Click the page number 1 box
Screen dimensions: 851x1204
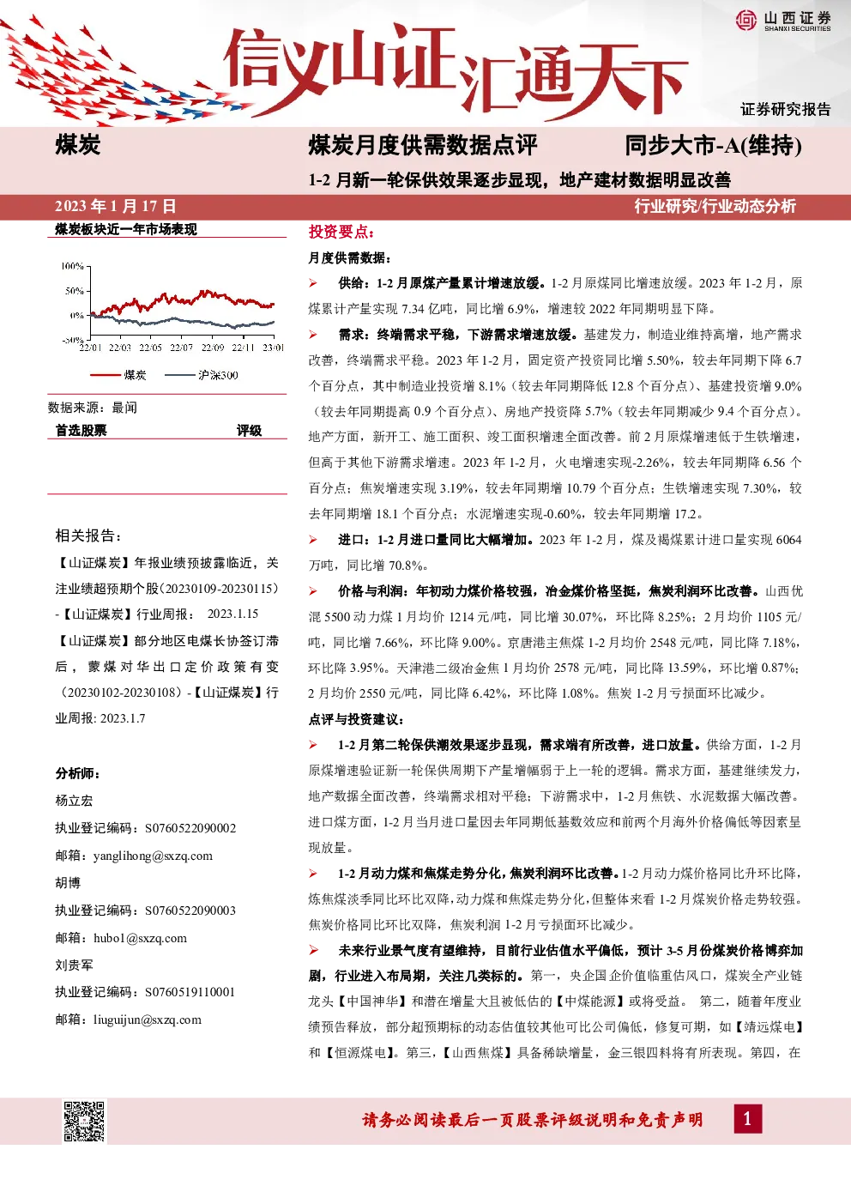point(747,1118)
